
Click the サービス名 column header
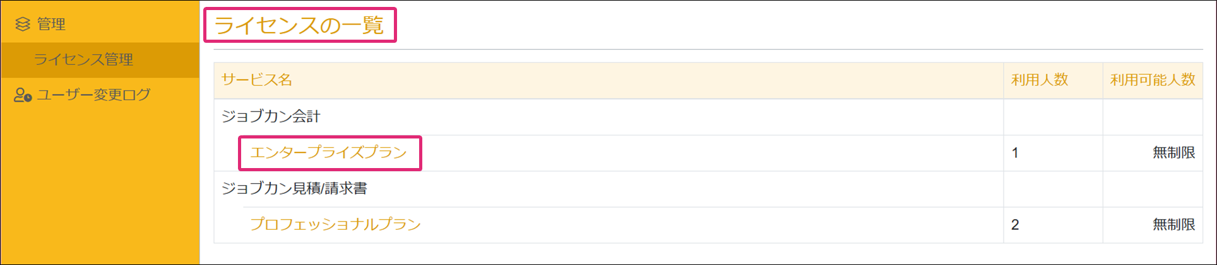coord(257,80)
